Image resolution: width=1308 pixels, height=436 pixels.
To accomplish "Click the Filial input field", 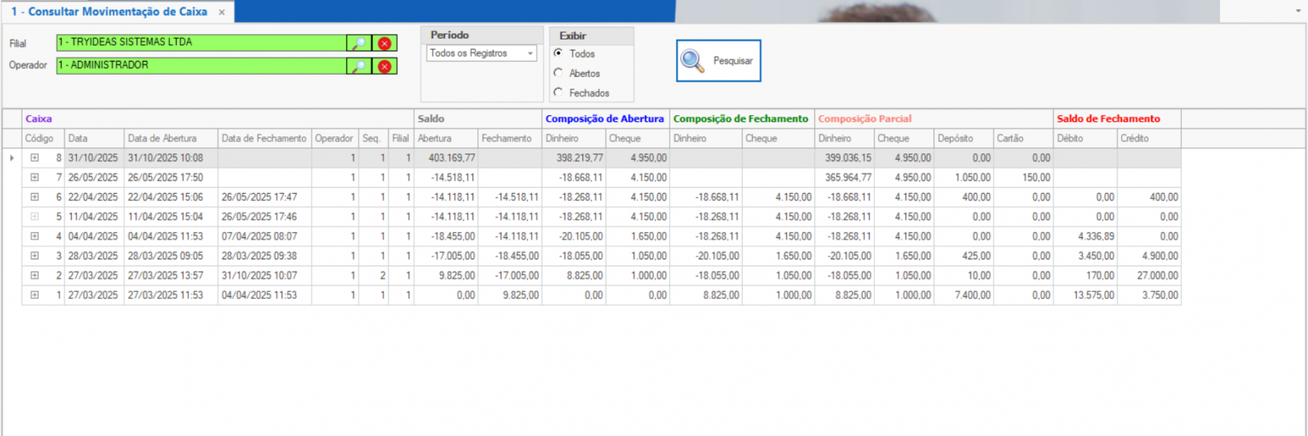I will [x=201, y=43].
